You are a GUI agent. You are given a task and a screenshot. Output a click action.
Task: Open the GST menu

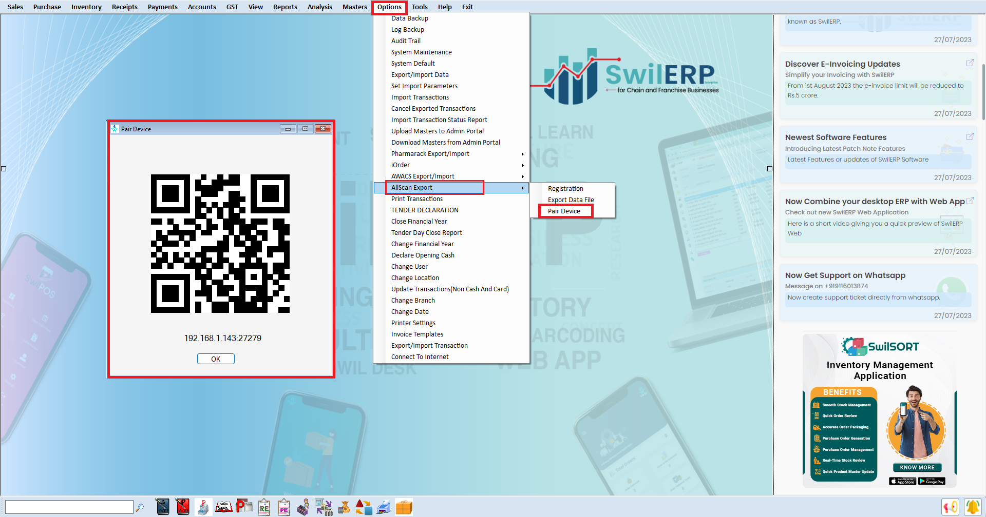[x=232, y=7]
